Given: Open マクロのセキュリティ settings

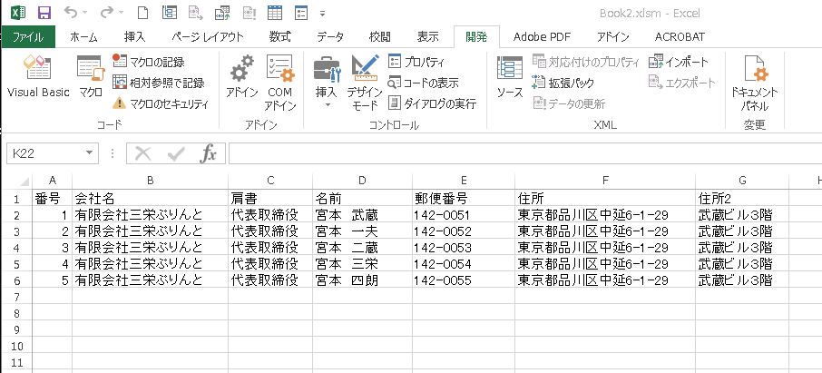Looking at the screenshot, I should (161, 103).
